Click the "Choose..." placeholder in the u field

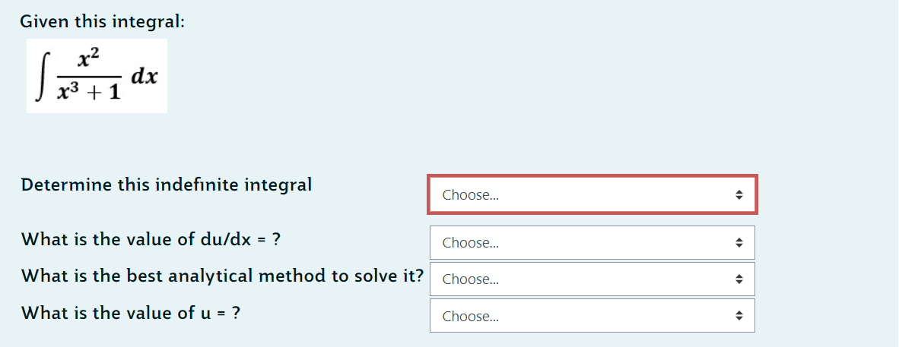[x=470, y=316]
